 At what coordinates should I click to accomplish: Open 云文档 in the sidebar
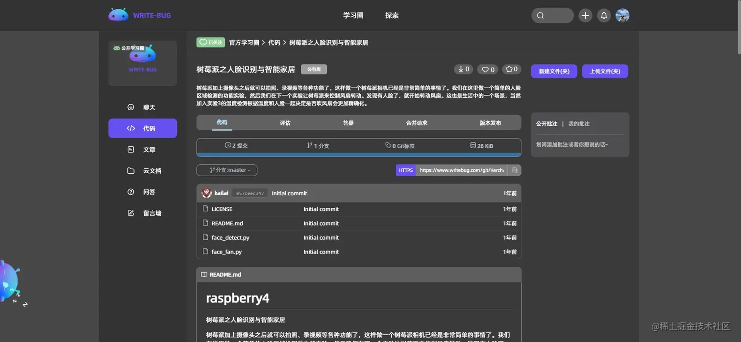tap(143, 171)
